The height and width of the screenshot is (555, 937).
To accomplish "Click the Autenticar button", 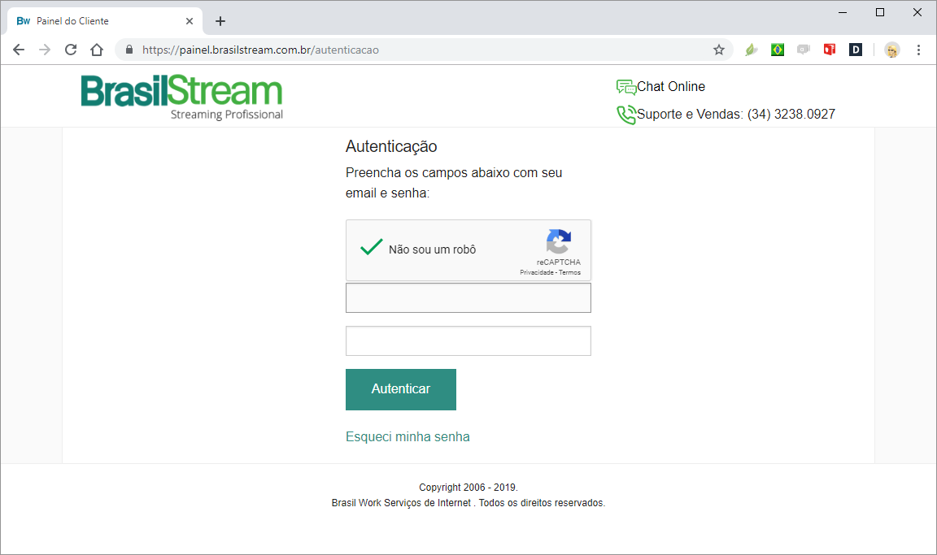I will pyautogui.click(x=400, y=389).
